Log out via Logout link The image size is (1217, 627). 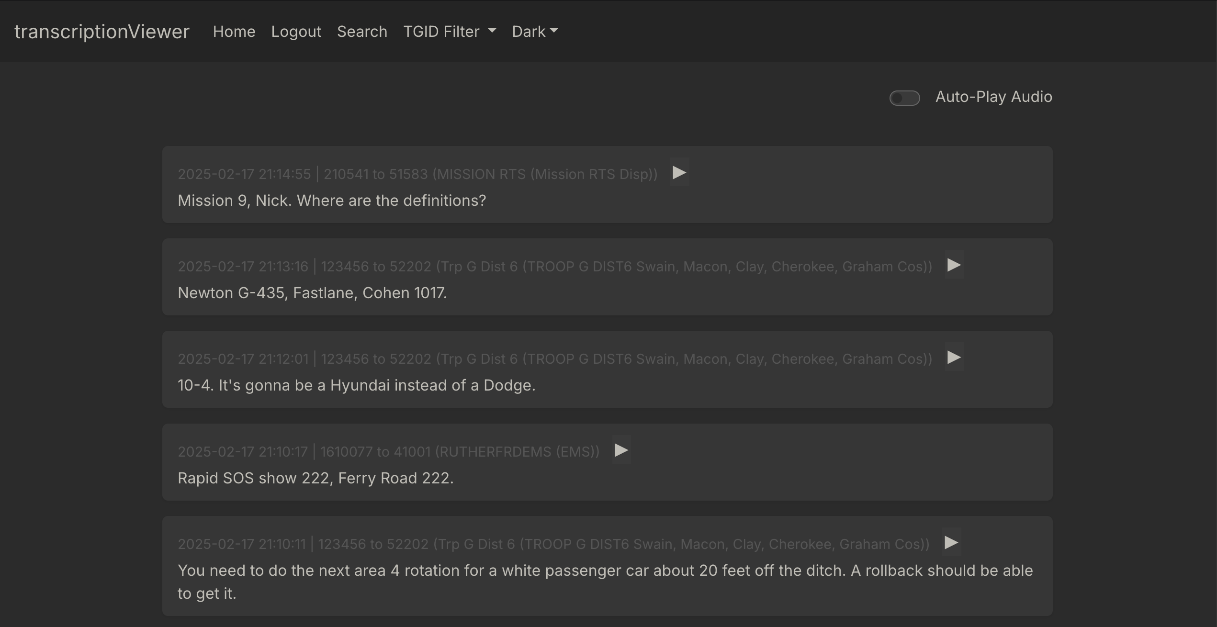click(296, 32)
